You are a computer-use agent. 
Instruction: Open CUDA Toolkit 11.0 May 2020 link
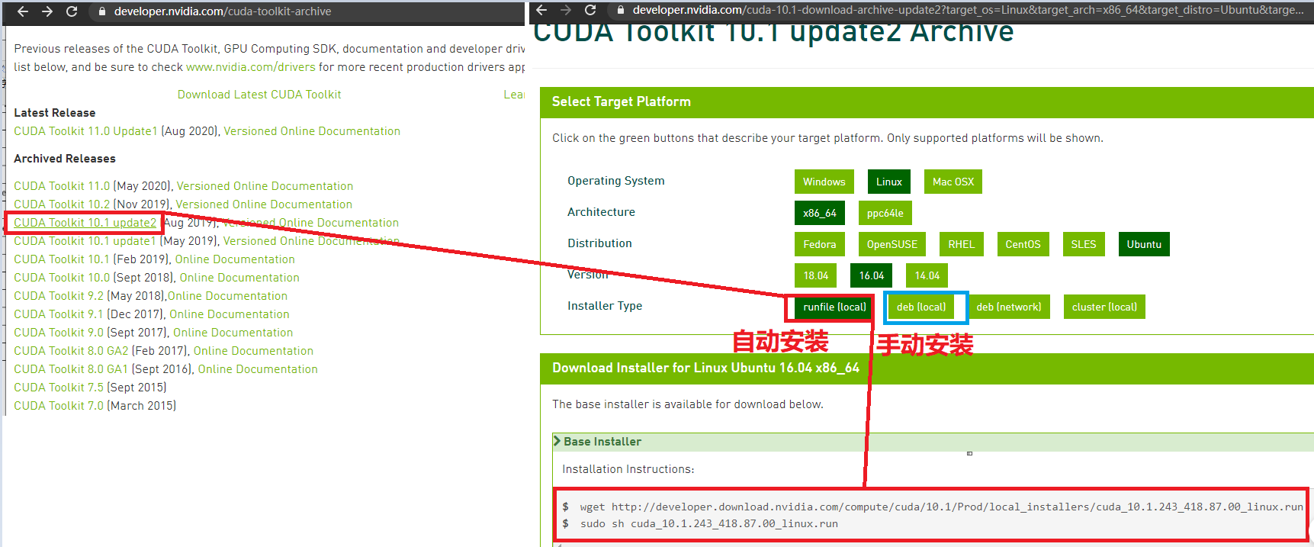(62, 186)
